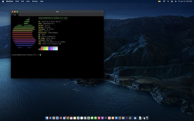
Task: Open Messages app in the Dock
Action: (92, 118)
